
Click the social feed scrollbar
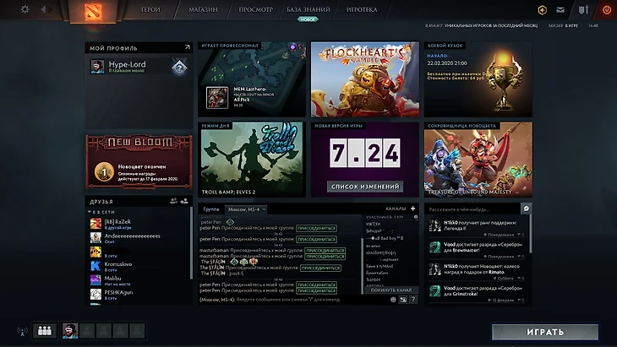point(530,234)
